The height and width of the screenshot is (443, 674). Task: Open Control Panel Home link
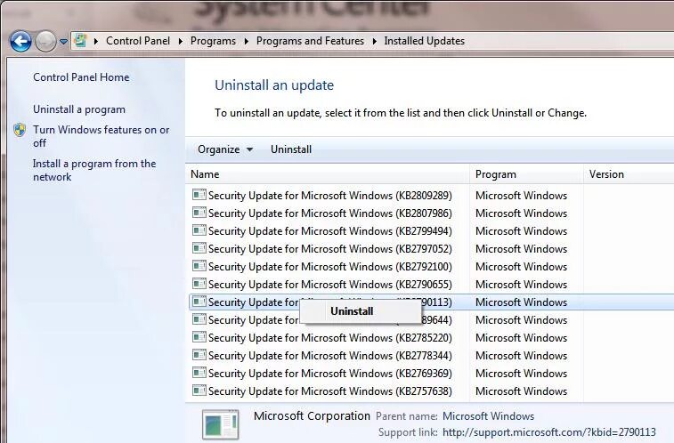[x=81, y=77]
